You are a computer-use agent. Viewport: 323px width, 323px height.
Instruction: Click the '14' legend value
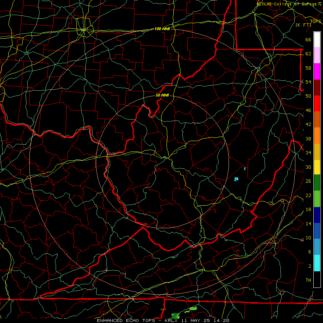click(x=308, y=224)
